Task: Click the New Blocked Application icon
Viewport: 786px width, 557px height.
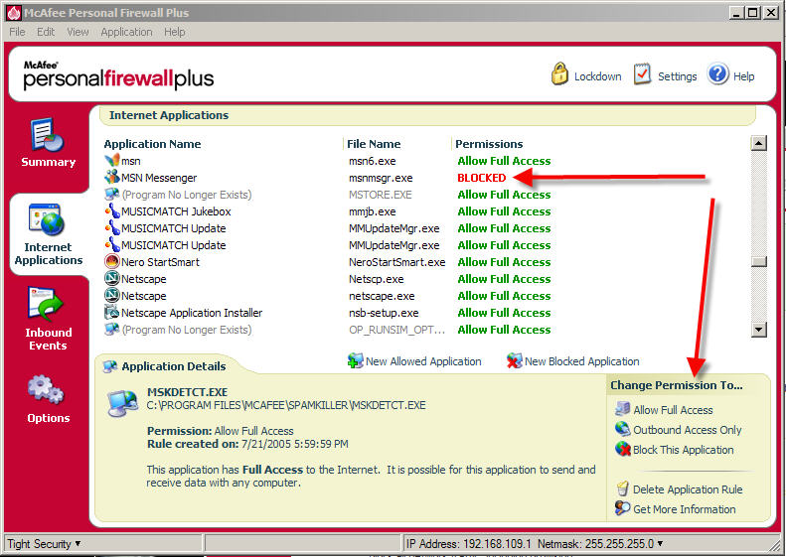Action: tap(514, 361)
